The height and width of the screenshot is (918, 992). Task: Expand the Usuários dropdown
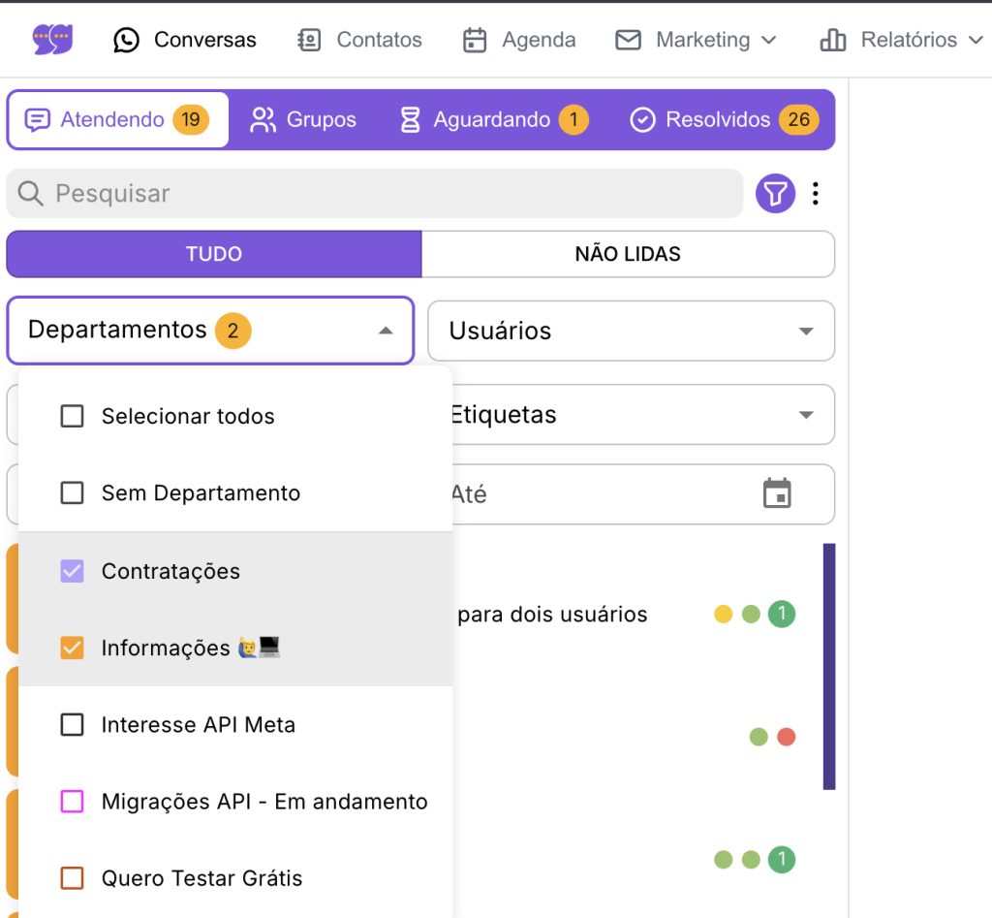click(x=631, y=331)
